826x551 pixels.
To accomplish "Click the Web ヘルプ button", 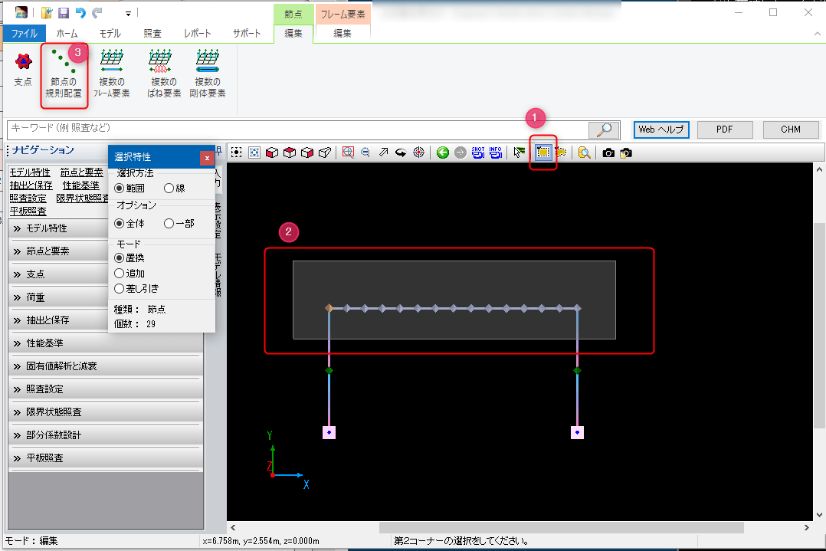I will [x=662, y=130].
